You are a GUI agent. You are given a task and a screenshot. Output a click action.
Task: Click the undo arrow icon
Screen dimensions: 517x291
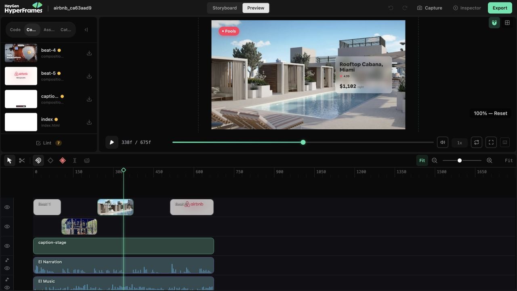391,8
